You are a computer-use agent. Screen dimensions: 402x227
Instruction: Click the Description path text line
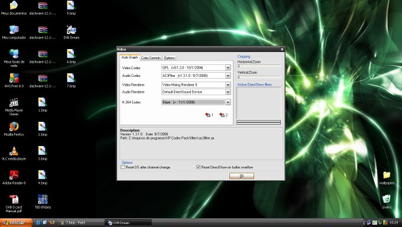click(167, 138)
